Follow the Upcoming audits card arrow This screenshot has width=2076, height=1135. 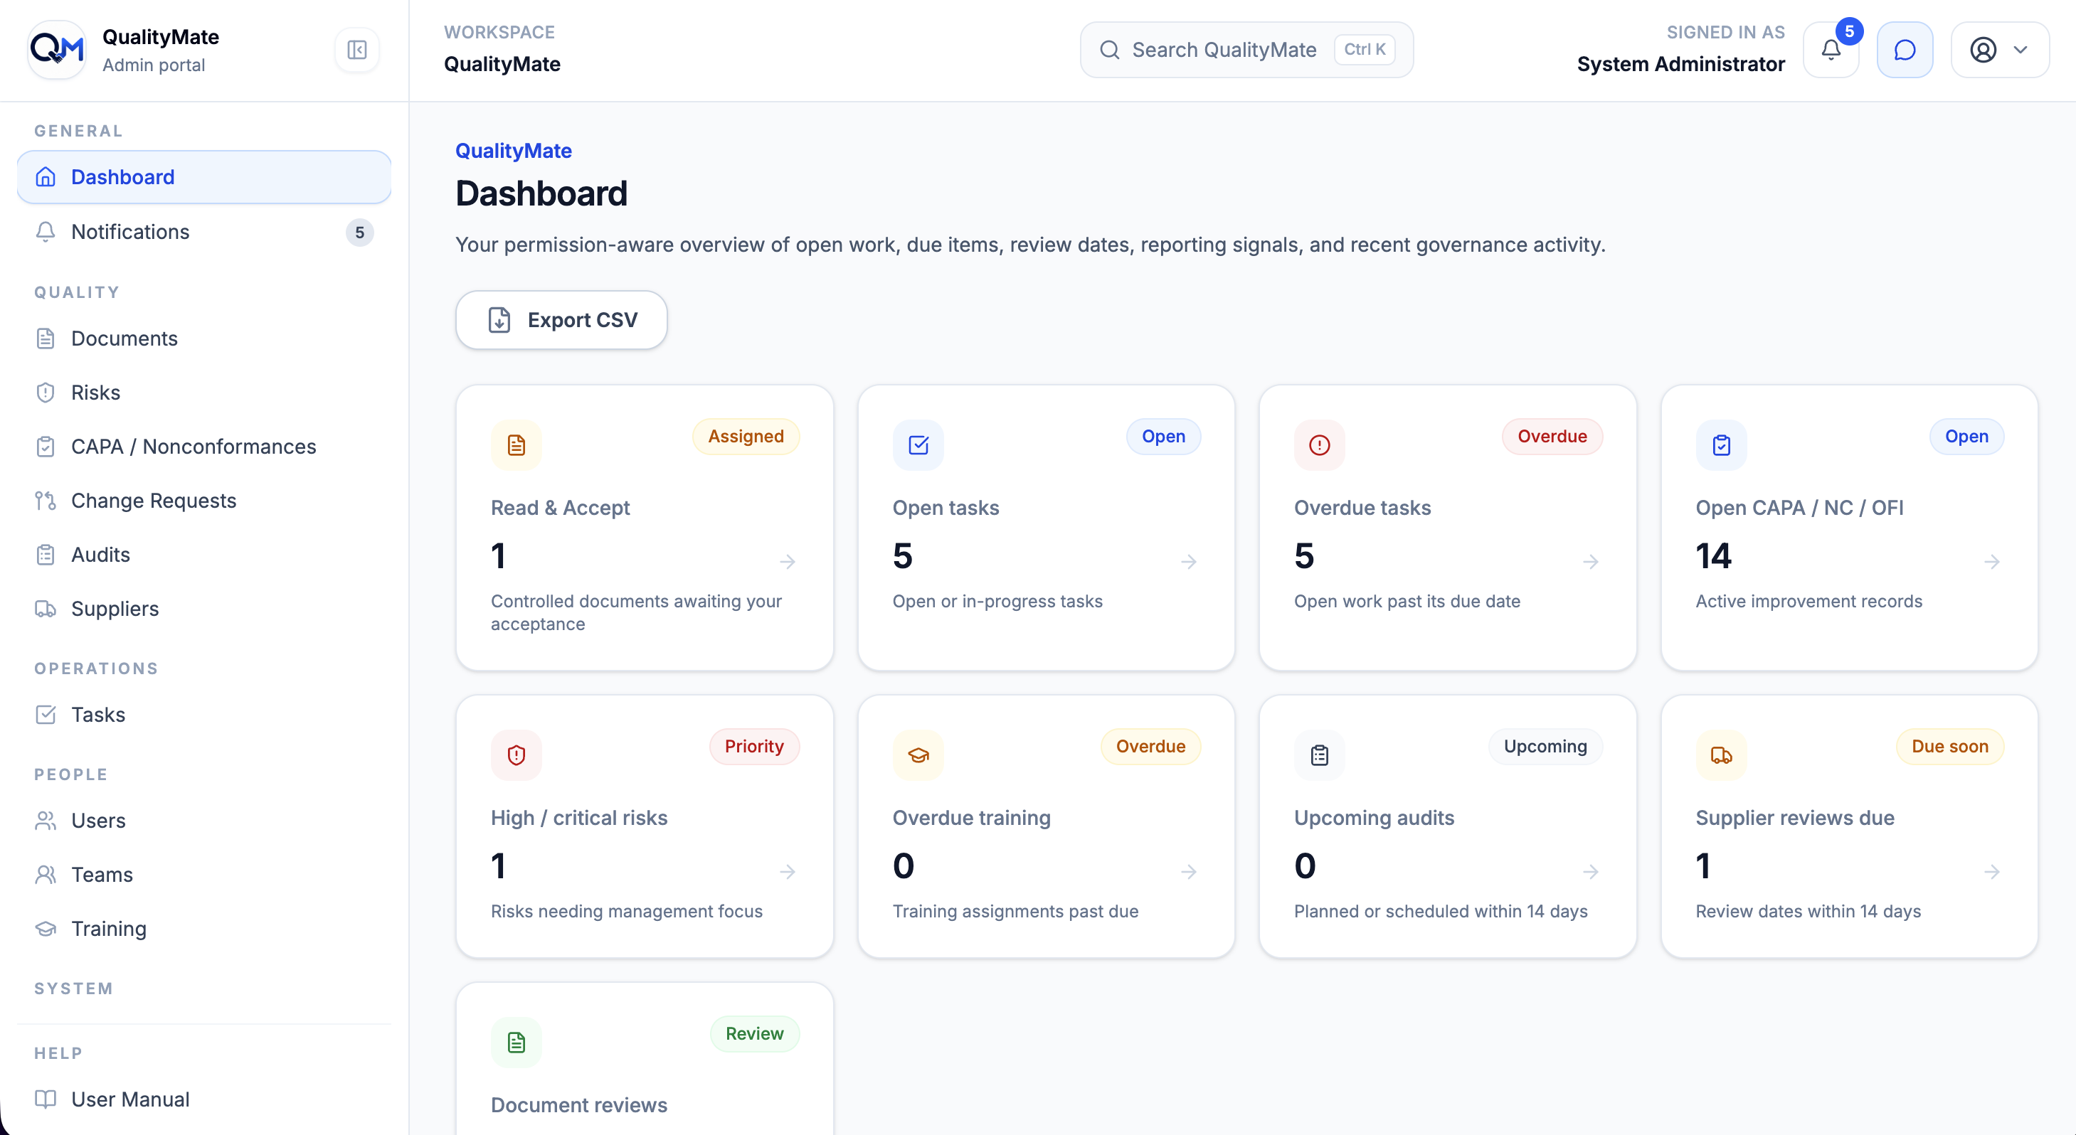(1591, 872)
